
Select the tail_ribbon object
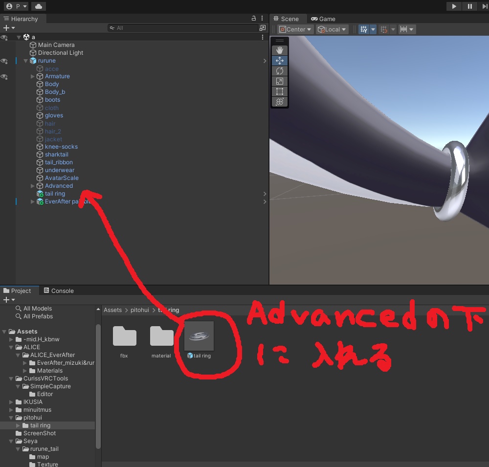(x=59, y=162)
